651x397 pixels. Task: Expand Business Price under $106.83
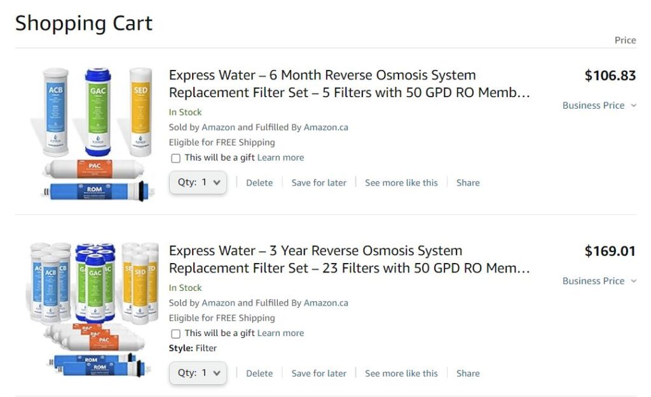(x=598, y=105)
